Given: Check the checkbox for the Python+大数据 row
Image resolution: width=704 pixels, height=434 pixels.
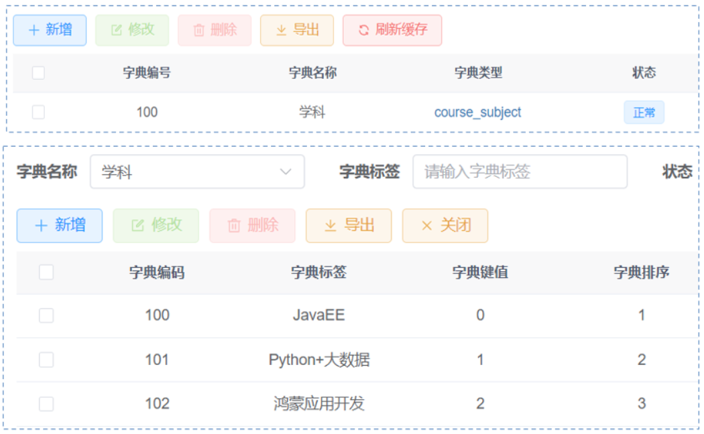Looking at the screenshot, I should pos(46,360).
